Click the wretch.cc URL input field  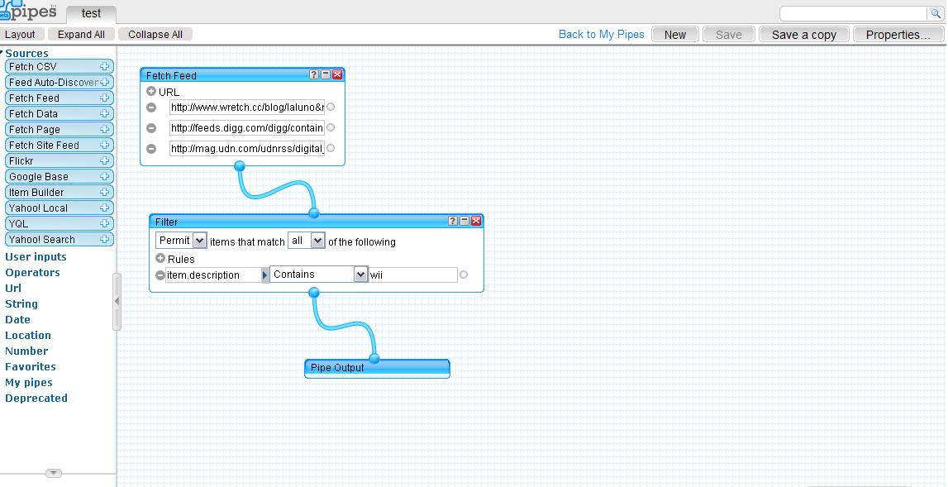tap(246, 107)
